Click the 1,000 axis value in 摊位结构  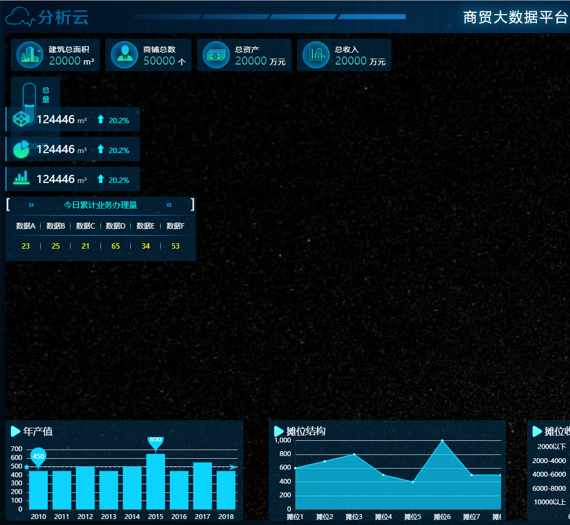282,440
